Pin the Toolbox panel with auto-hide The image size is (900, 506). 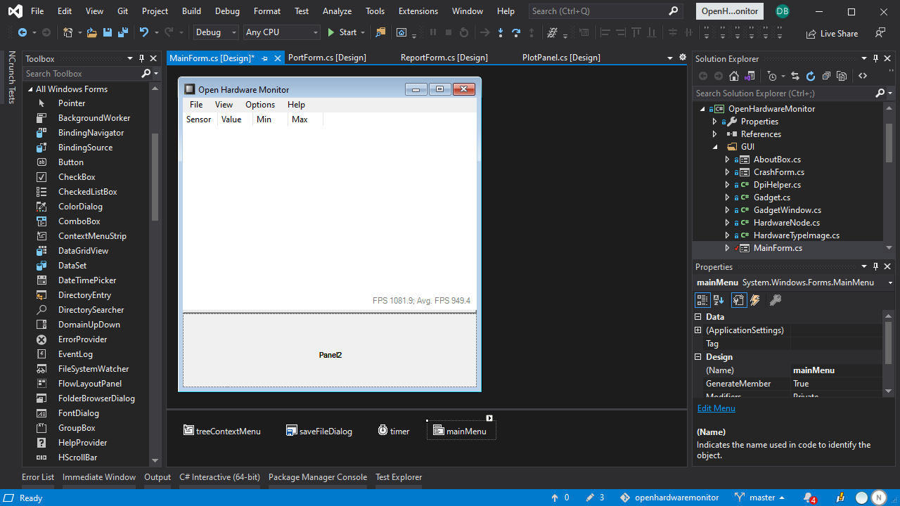click(141, 59)
